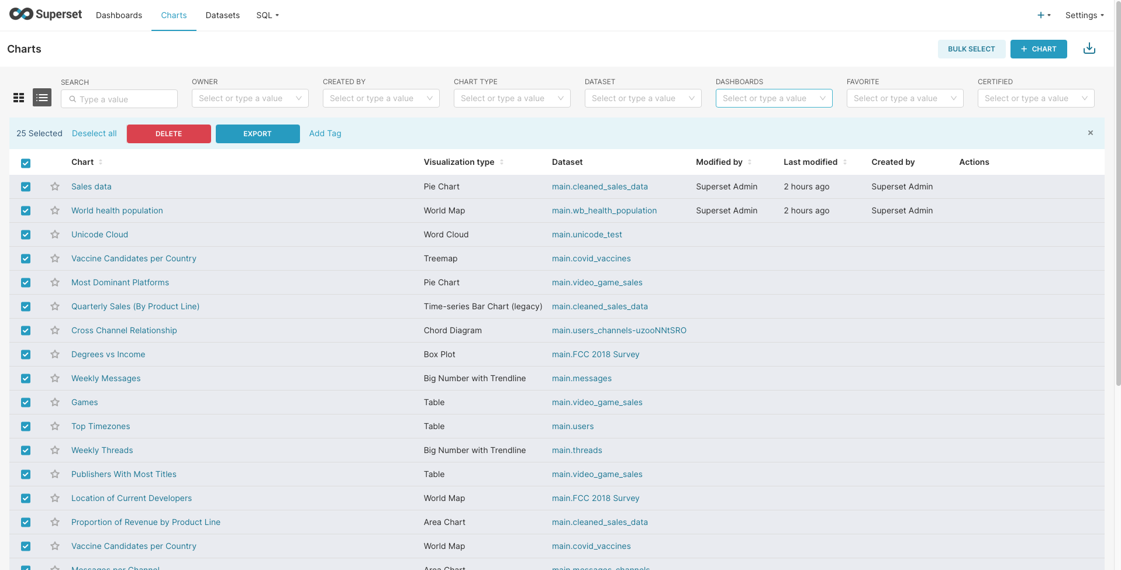Screen dimensions: 1121x570
Task: Open the Datasets tab
Action: (x=222, y=15)
